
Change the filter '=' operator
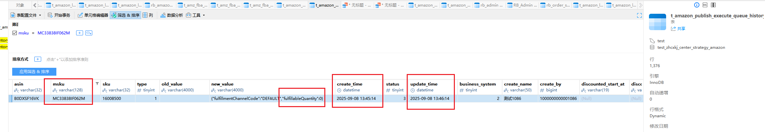click(33, 33)
